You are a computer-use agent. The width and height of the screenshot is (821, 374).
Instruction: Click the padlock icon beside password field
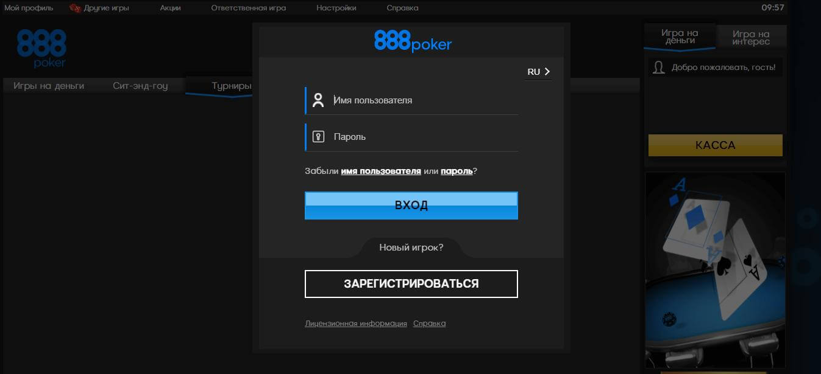click(318, 137)
